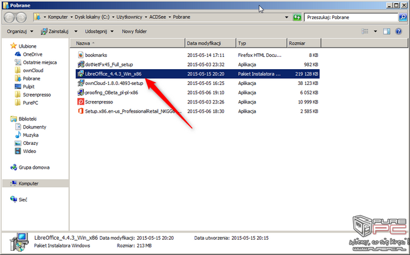This screenshot has width=410, height=255.
Task: Select the ownCloud-1.8.0.4893-setup file
Action: [x=114, y=83]
